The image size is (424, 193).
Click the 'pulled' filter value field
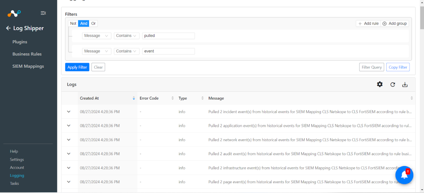tap(169, 36)
